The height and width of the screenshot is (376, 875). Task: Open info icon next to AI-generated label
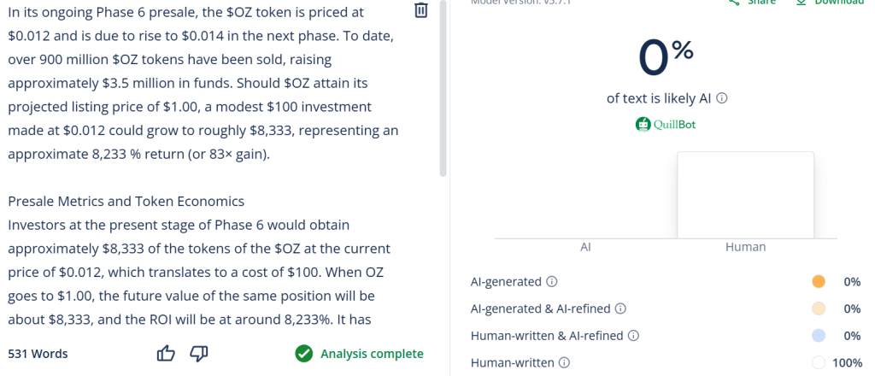(x=552, y=282)
